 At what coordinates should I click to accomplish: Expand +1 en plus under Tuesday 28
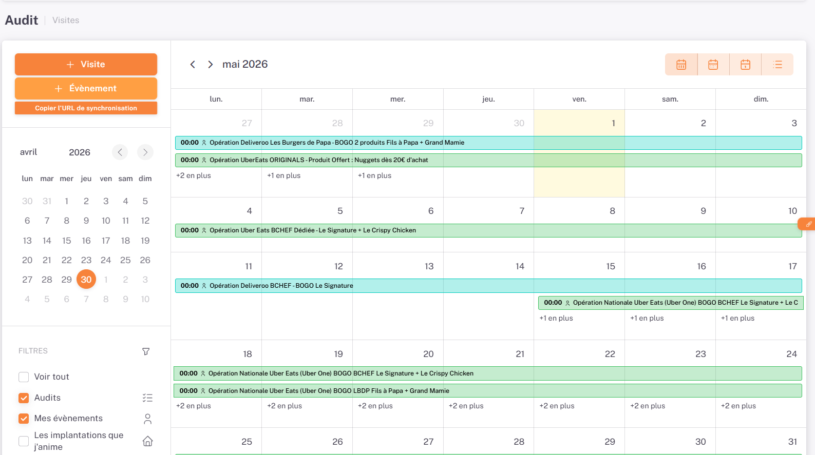[x=284, y=175]
